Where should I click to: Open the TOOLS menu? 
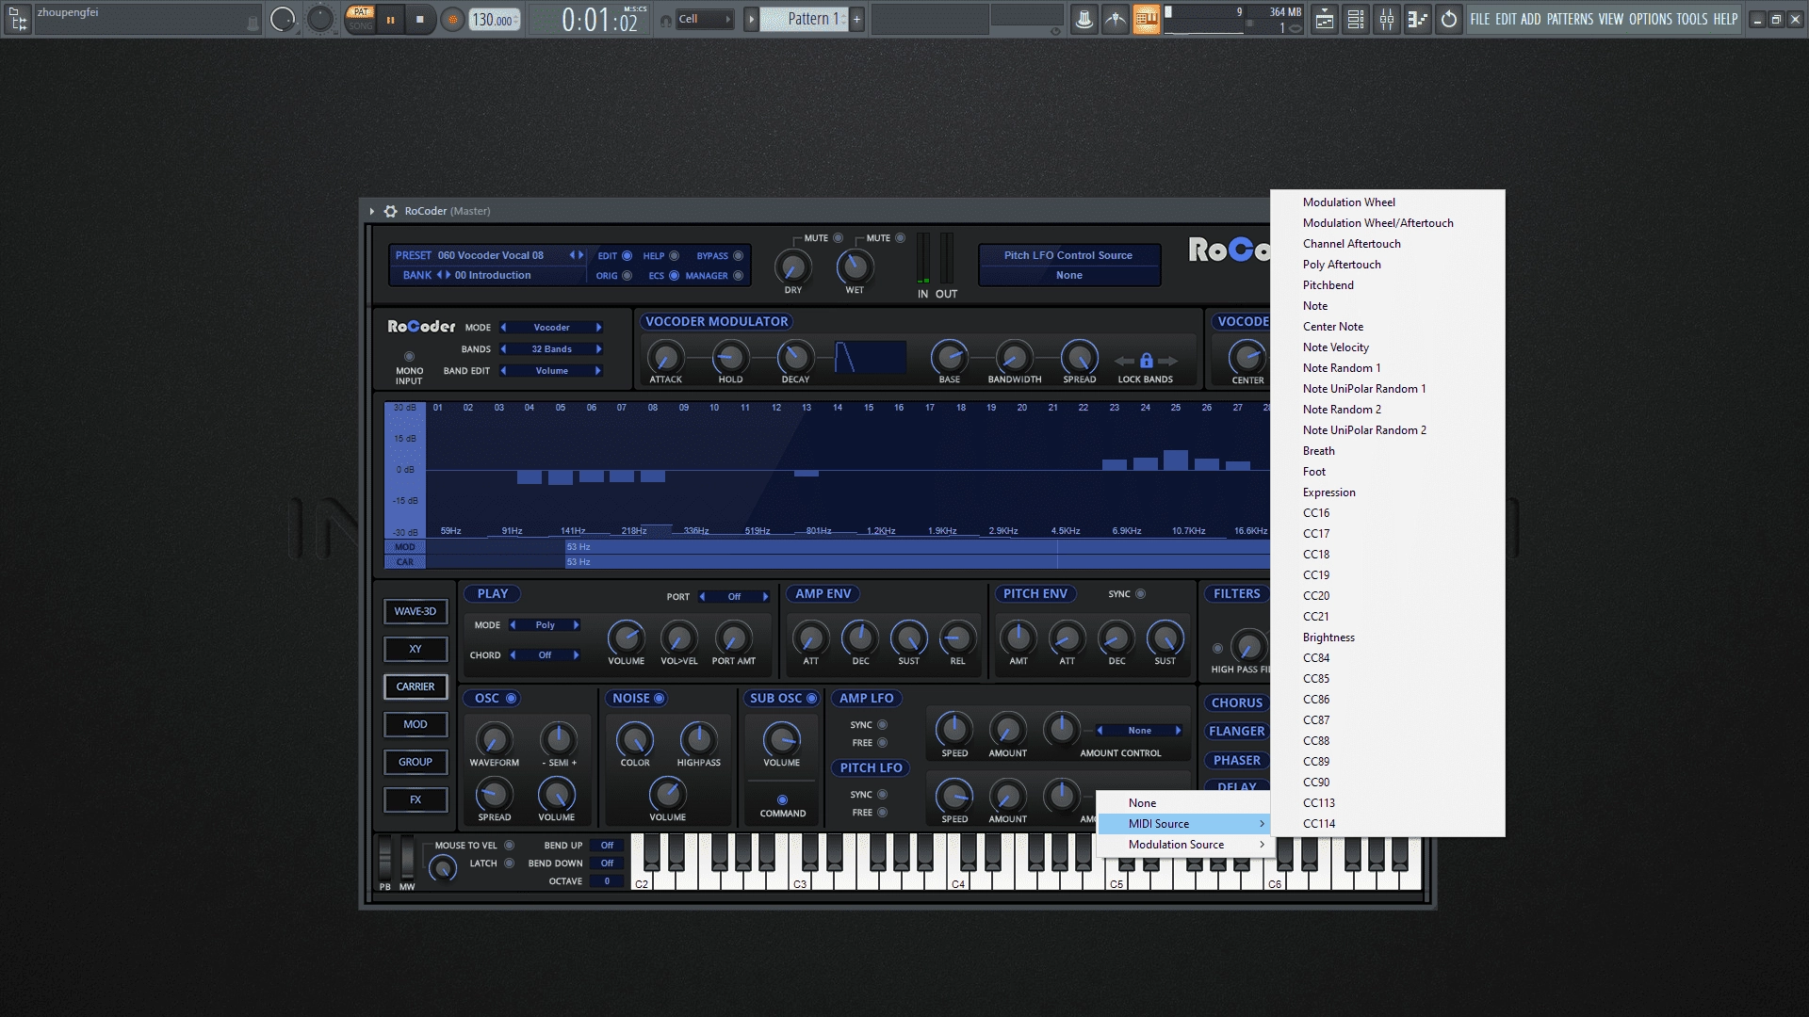pos(1692,19)
